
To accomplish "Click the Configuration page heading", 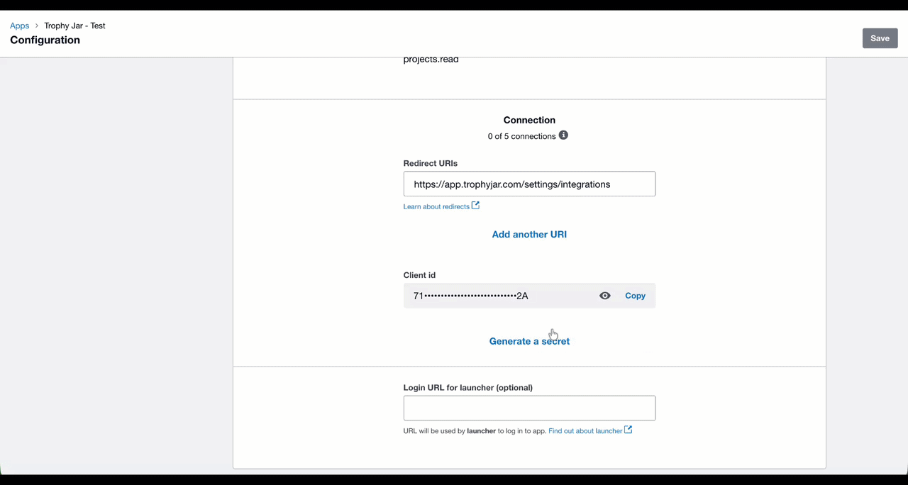I will (45, 40).
